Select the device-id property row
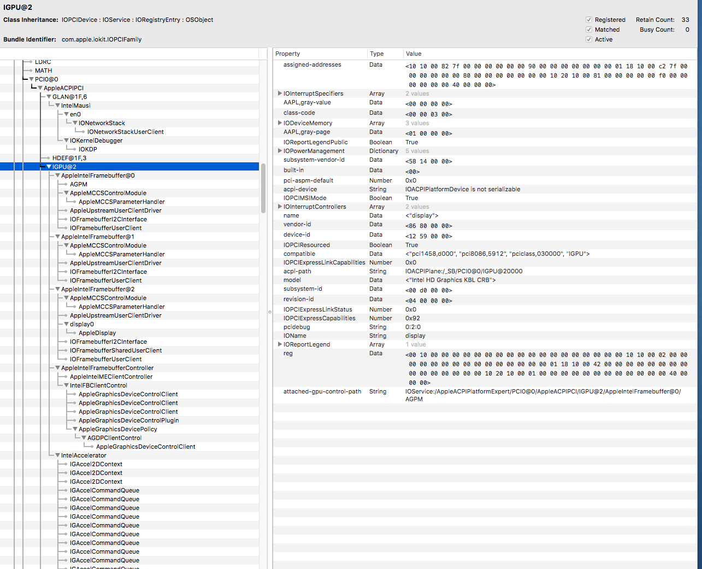Viewport: 702px width, 569px height. coord(297,234)
